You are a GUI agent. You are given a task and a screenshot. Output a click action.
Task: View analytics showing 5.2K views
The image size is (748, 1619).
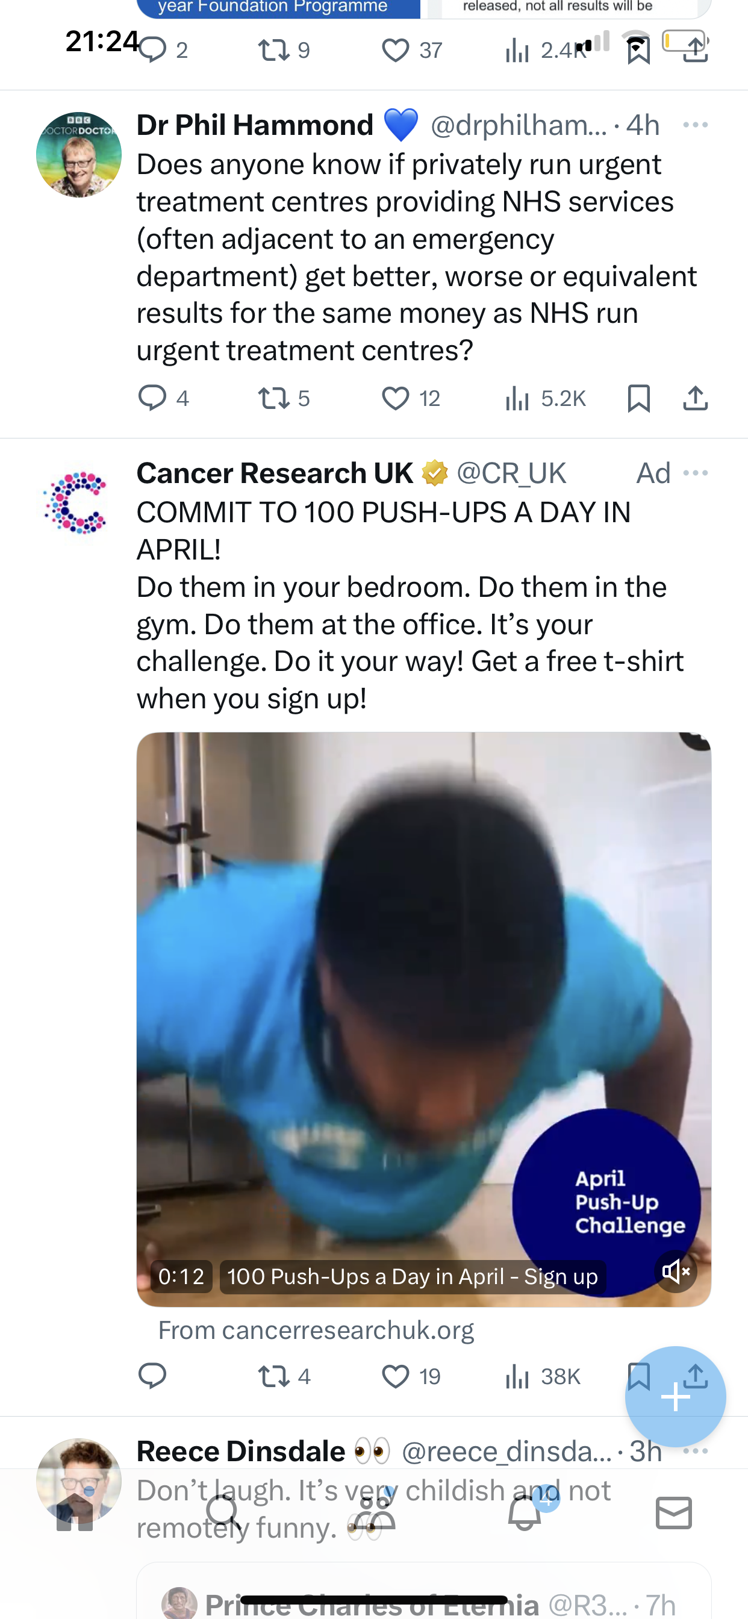coord(545,398)
